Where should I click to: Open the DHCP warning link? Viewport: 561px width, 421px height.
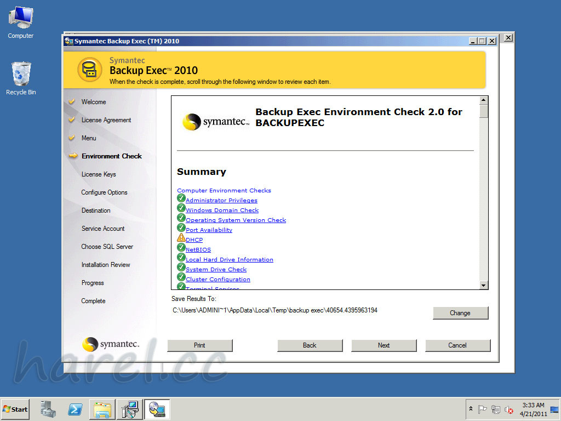point(194,240)
